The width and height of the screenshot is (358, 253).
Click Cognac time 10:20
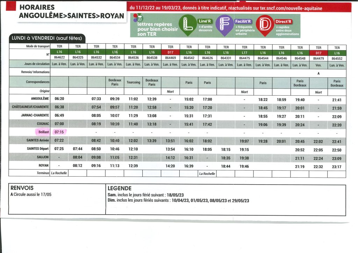pyautogui.click(x=115, y=124)
